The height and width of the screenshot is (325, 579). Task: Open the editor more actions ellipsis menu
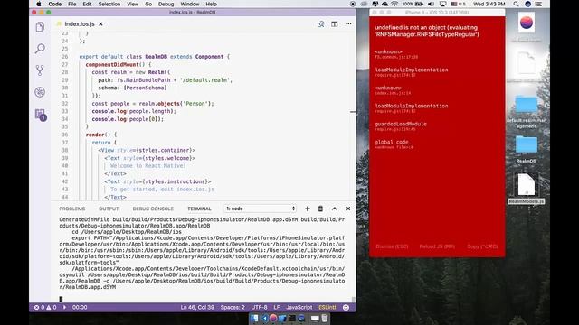[x=348, y=24]
